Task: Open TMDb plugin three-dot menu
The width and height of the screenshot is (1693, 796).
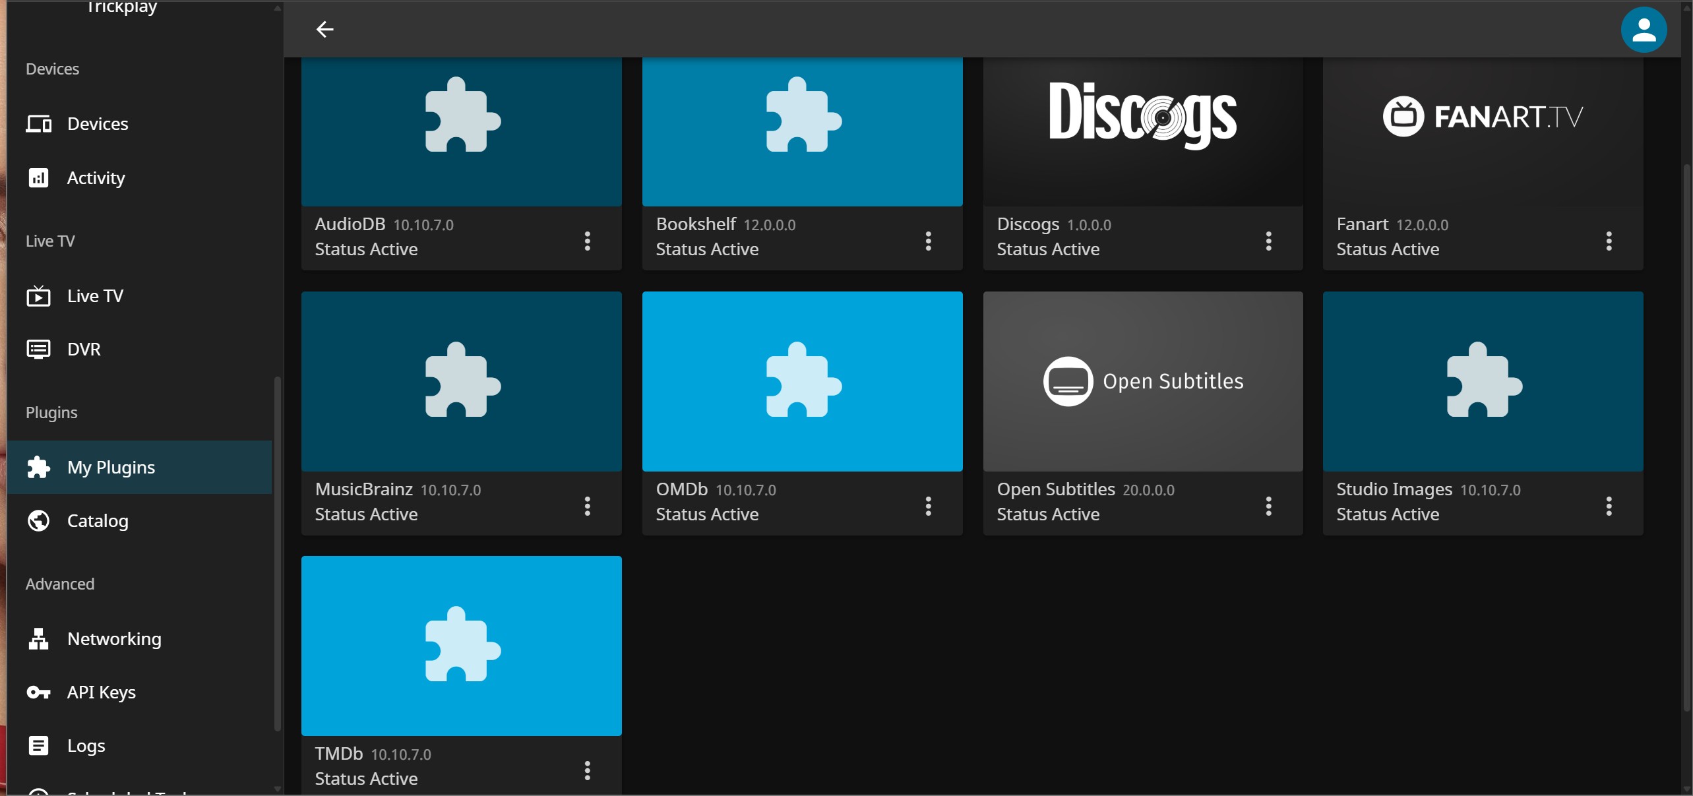Action: coord(587,770)
